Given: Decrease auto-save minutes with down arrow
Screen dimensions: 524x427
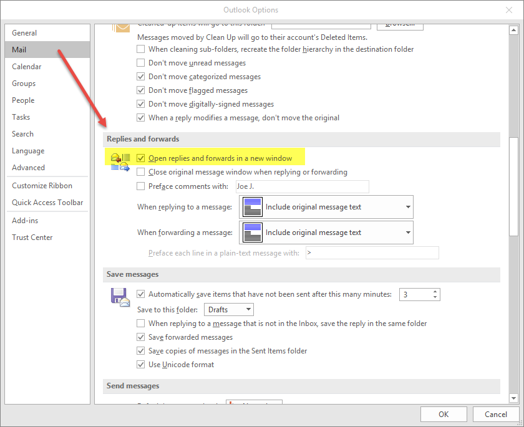Looking at the screenshot, I should coord(435,297).
